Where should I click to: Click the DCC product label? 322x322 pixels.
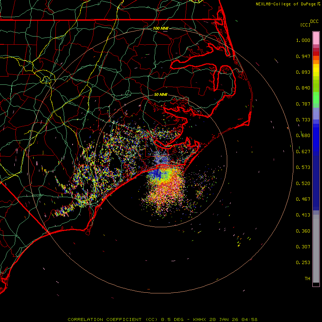pyautogui.click(x=314, y=21)
